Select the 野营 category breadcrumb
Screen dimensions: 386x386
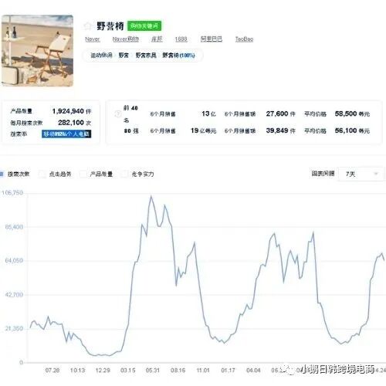pyautogui.click(x=124, y=56)
